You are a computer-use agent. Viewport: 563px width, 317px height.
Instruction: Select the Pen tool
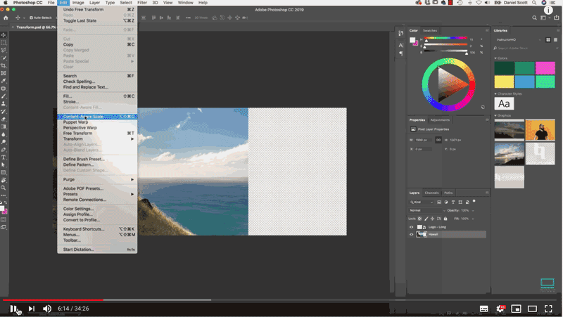[4, 150]
